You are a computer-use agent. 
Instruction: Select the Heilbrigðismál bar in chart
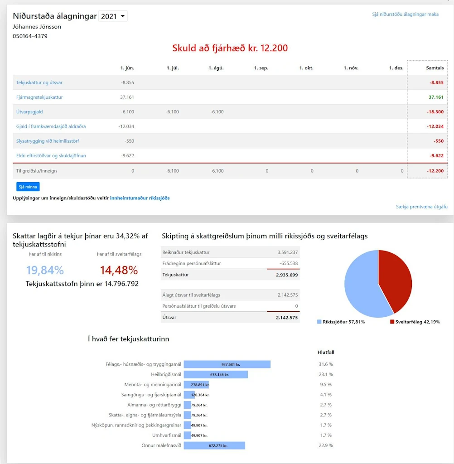click(x=216, y=374)
